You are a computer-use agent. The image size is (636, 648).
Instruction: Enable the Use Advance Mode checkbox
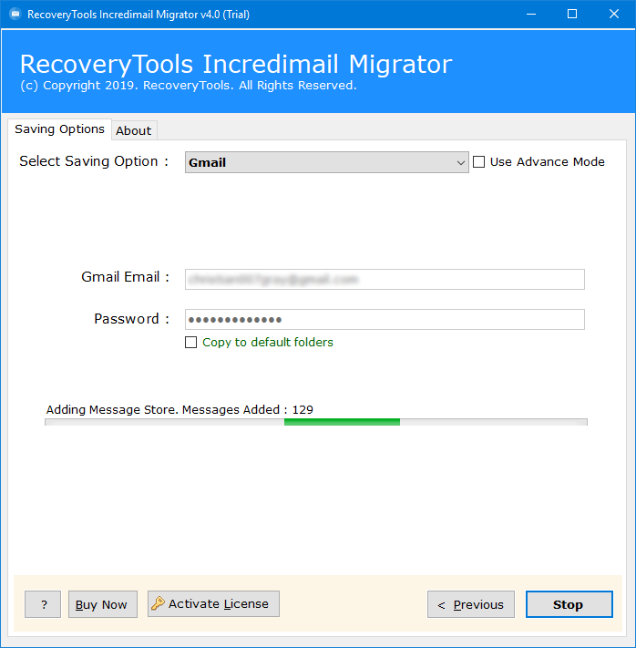(x=478, y=161)
